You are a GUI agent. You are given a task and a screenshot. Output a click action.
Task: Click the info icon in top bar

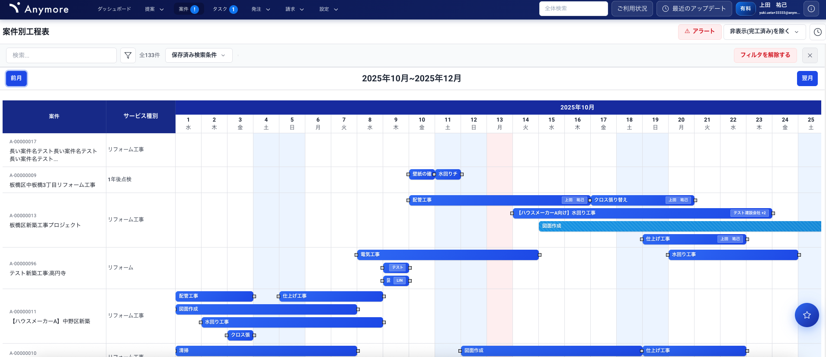[x=811, y=9]
